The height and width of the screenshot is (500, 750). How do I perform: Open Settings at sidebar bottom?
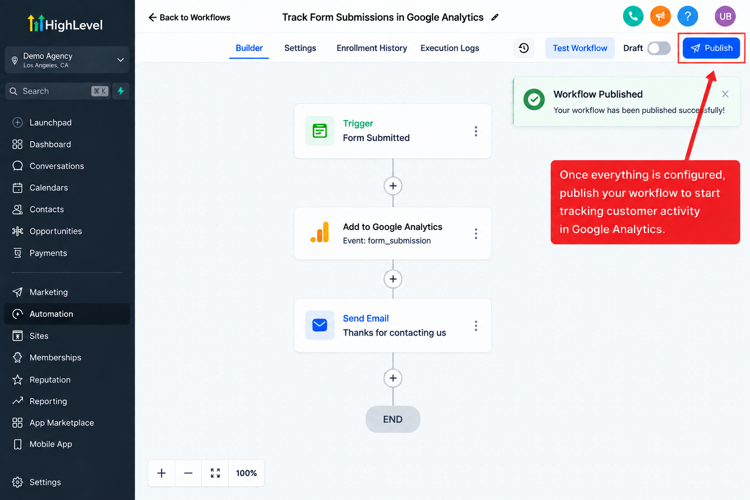(x=67, y=482)
